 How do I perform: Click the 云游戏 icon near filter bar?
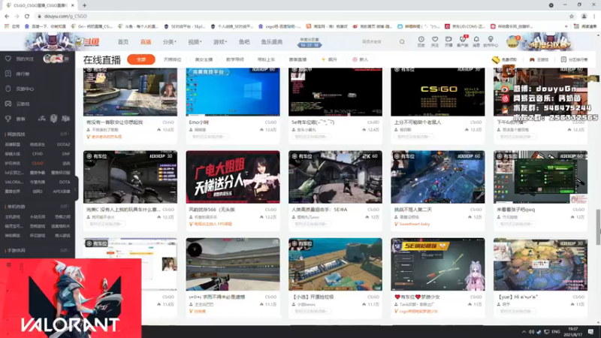pos(532,60)
